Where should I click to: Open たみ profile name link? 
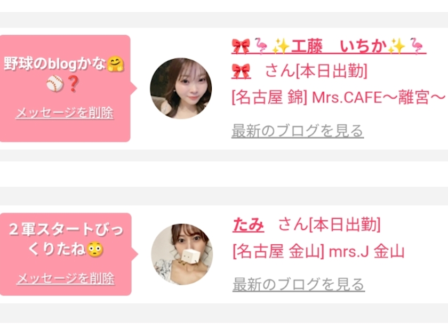(x=248, y=225)
